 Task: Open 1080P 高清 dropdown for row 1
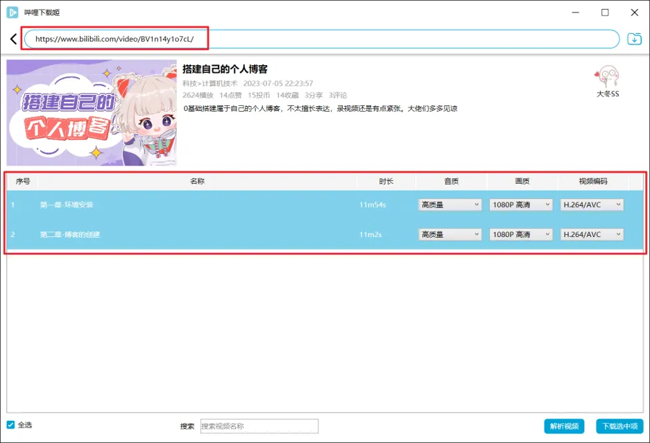(x=521, y=205)
